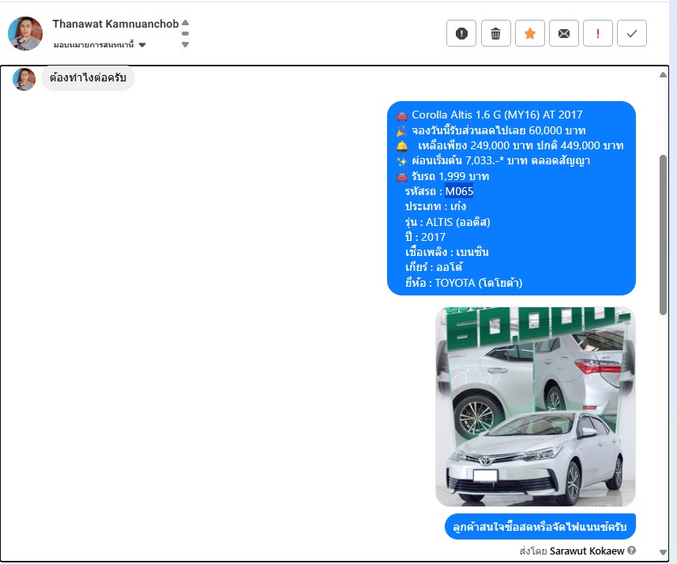The height and width of the screenshot is (564, 677).
Task: Click the contact name Thanawat Kamnuanchob
Action: tap(115, 24)
